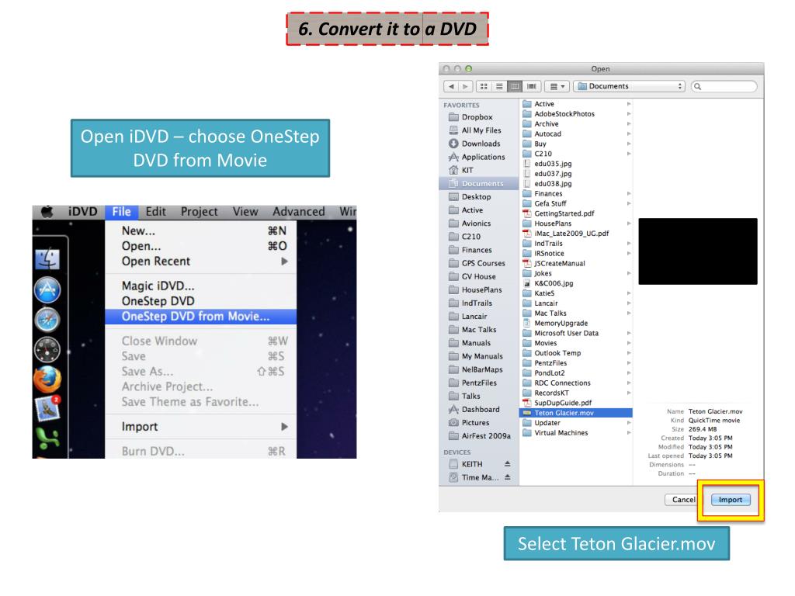Select GettingStarted.pdf in file list
The height and width of the screenshot is (596, 795).
tap(577, 214)
